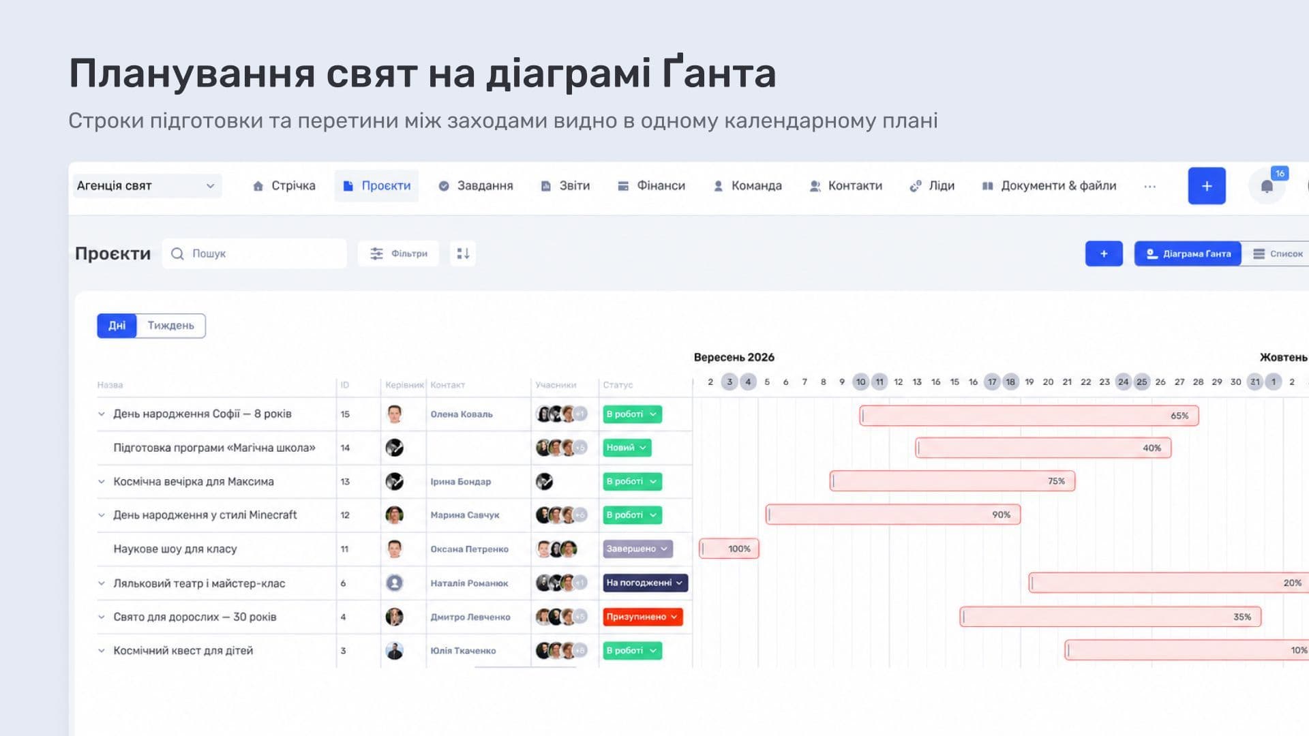Screen dimensions: 1309x736
Task: Expand the Космічний квест для дітей row
Action: 102,651
